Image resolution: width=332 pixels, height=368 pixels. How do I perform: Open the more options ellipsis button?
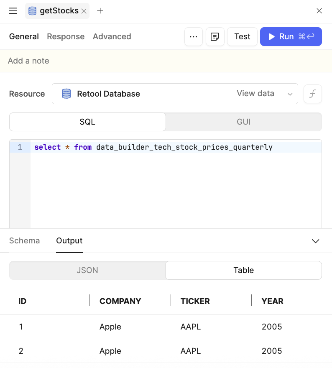click(x=194, y=37)
